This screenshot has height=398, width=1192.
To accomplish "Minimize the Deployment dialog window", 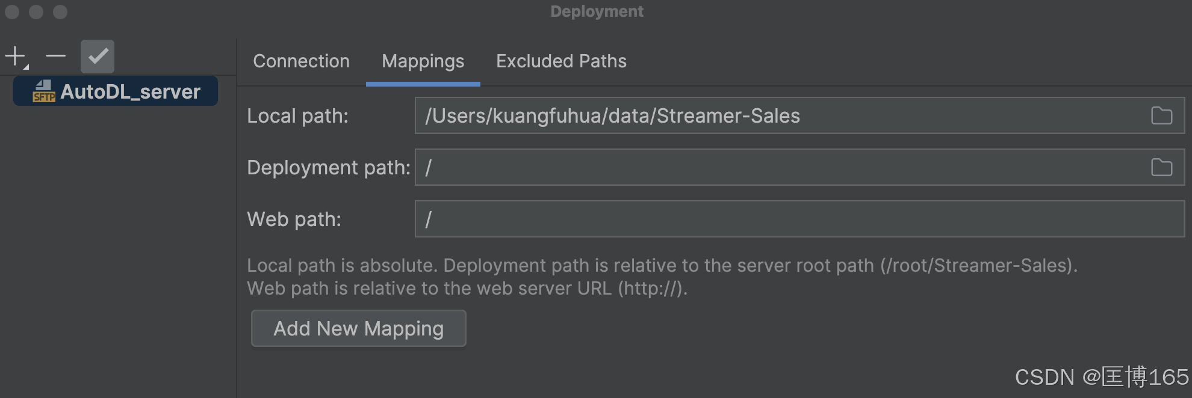I will click(x=36, y=12).
